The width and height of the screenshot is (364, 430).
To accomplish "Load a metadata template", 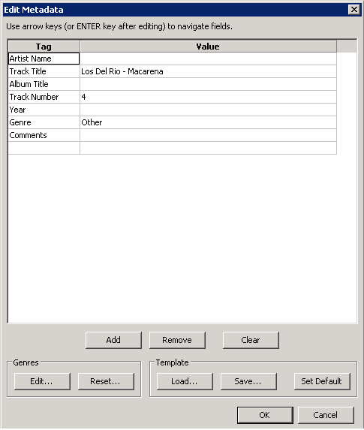I will pos(185,381).
